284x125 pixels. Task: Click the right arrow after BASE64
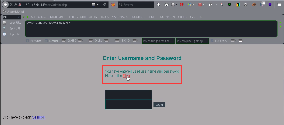point(134,41)
